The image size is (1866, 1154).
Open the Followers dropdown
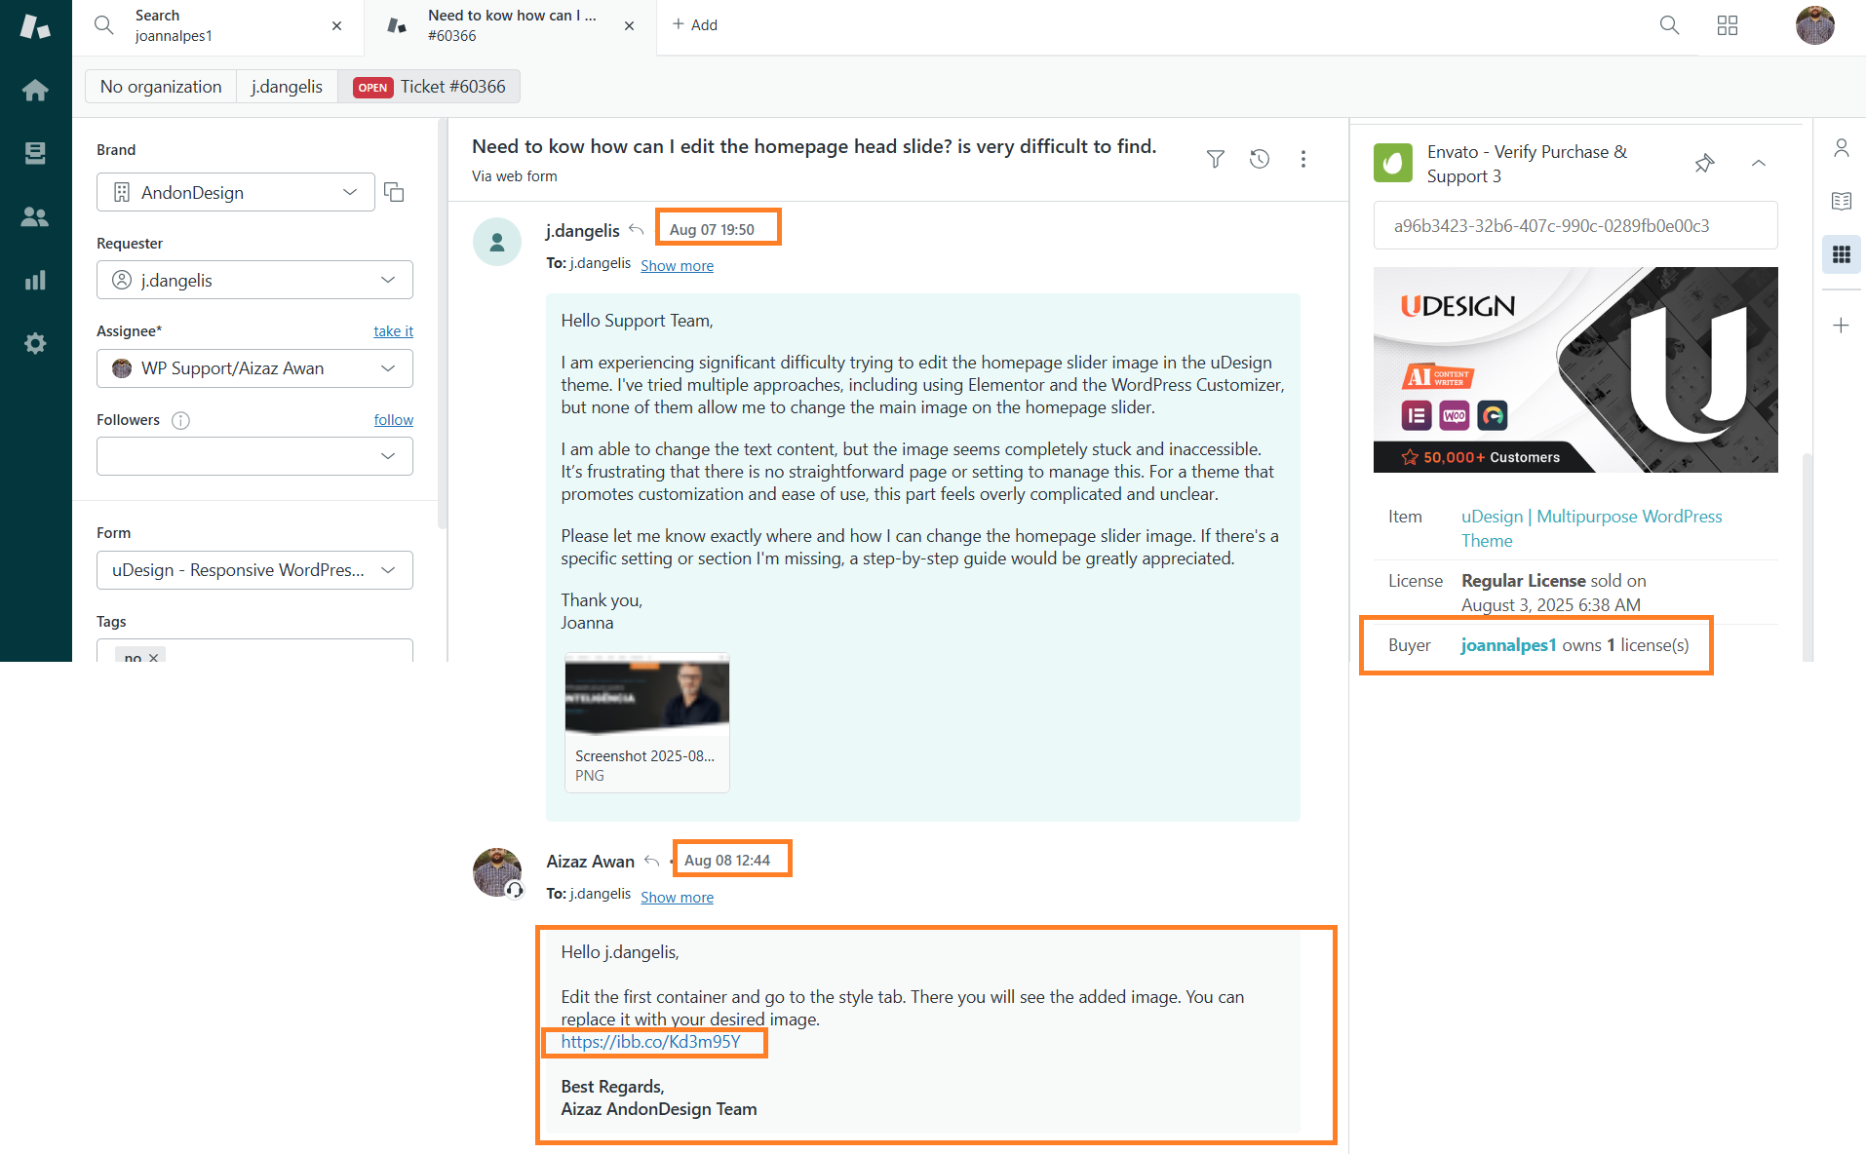[254, 456]
